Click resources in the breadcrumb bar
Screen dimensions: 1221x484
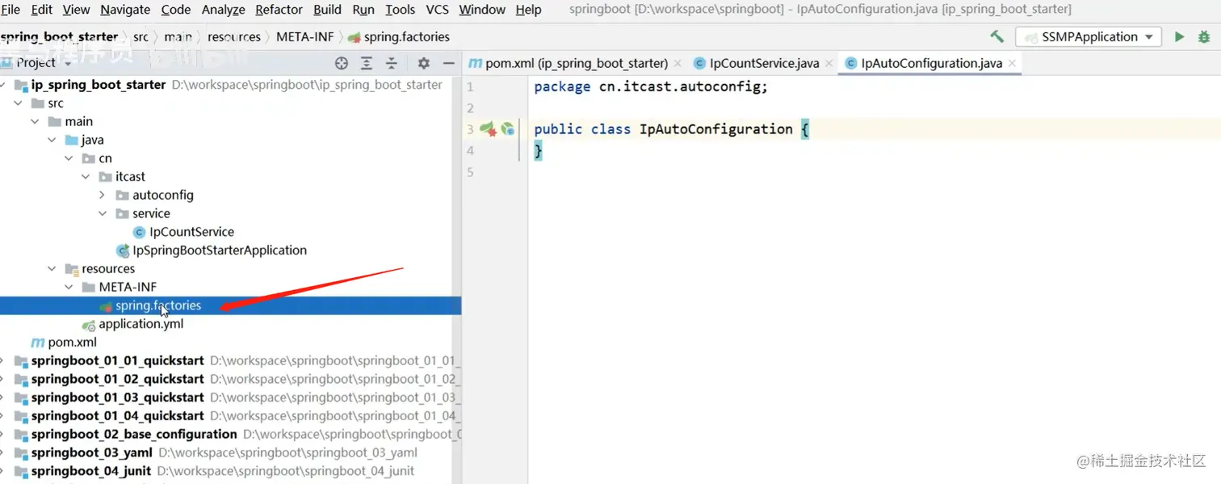(234, 36)
